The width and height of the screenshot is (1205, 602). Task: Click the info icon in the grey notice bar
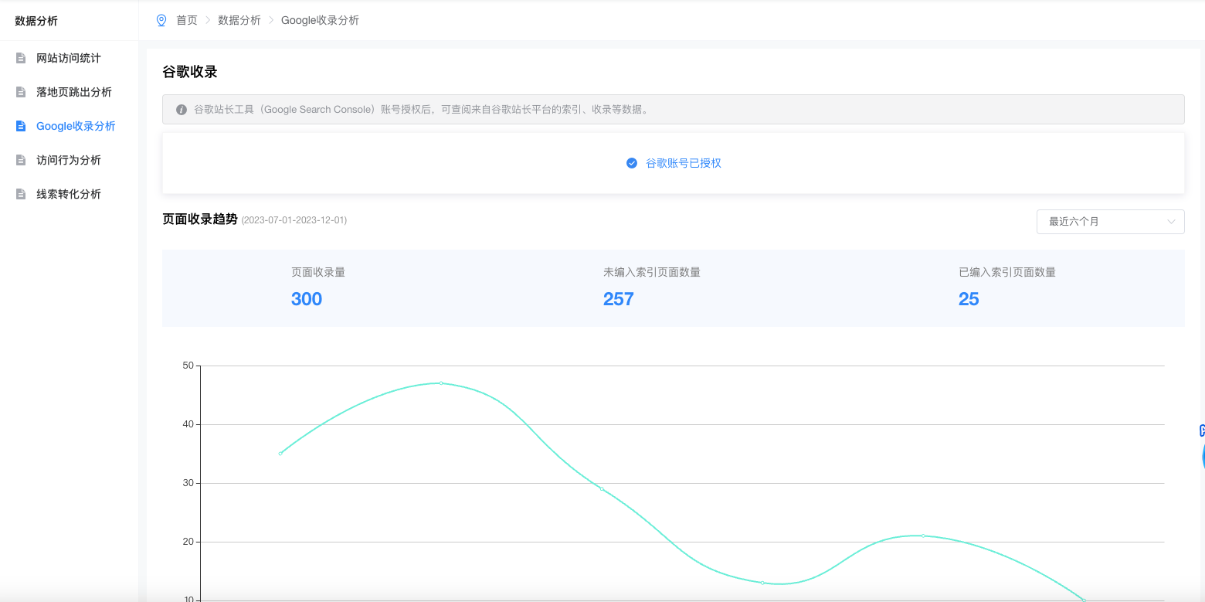pos(182,110)
